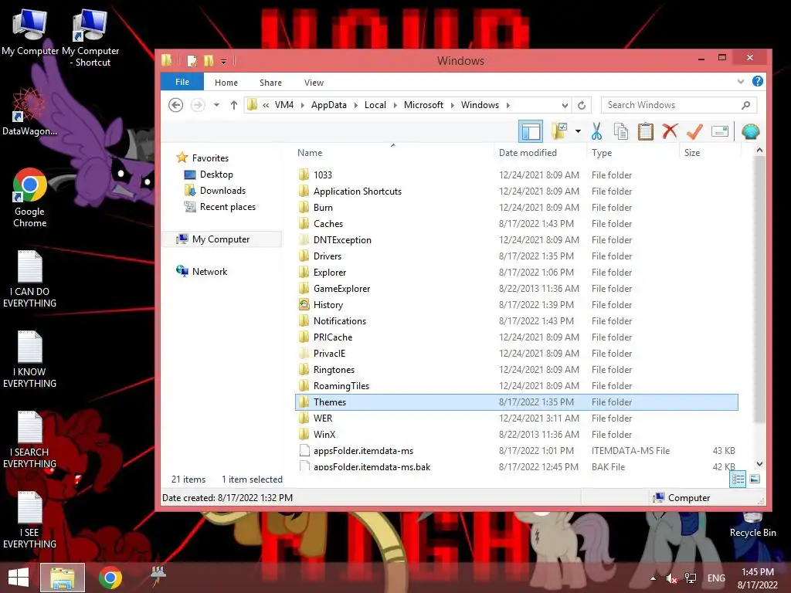This screenshot has width=791, height=593.
Task: Click the New Folder icon in title bar
Action: pyautogui.click(x=209, y=61)
